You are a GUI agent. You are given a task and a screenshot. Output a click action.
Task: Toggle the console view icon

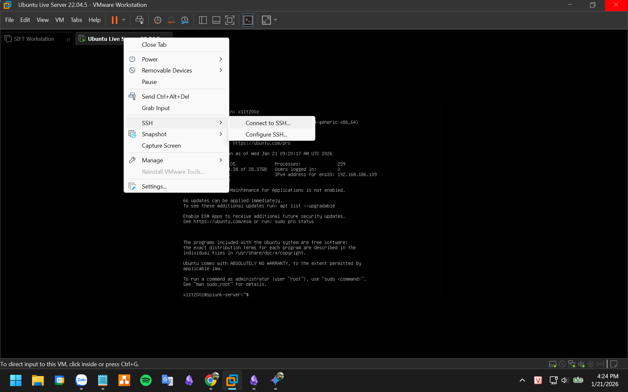248,20
